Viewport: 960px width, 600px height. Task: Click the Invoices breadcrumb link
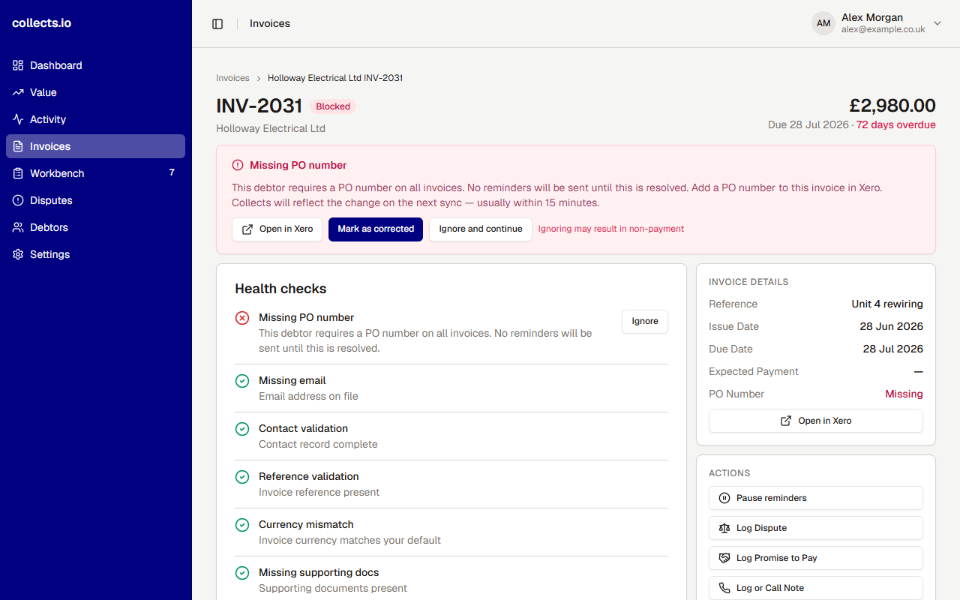click(x=232, y=78)
